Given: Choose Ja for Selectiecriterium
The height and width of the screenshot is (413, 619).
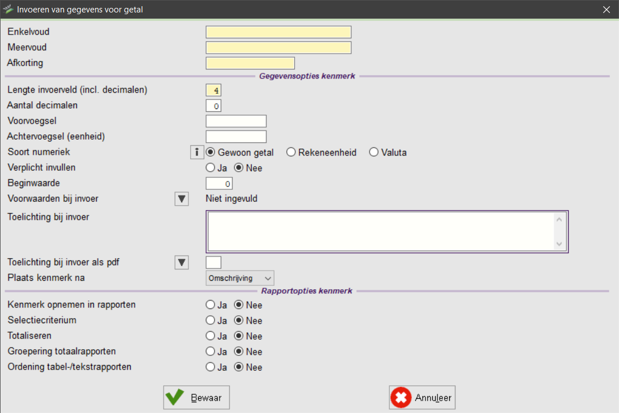Looking at the screenshot, I should 210,320.
